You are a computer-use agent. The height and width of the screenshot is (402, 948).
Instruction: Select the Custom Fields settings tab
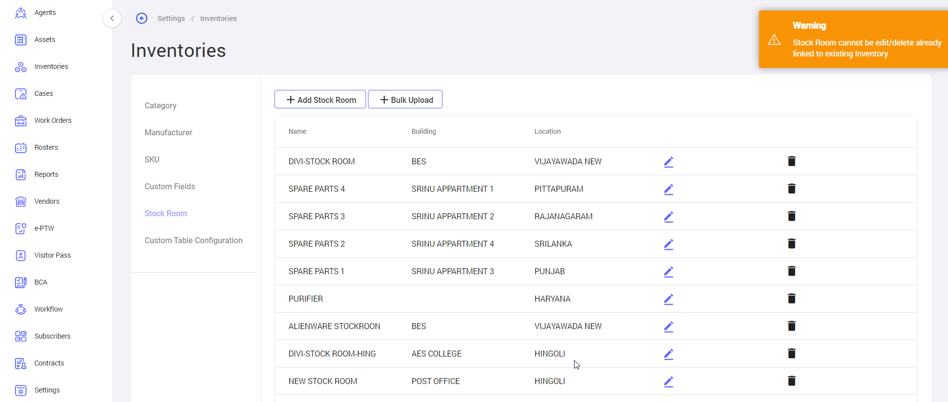170,186
